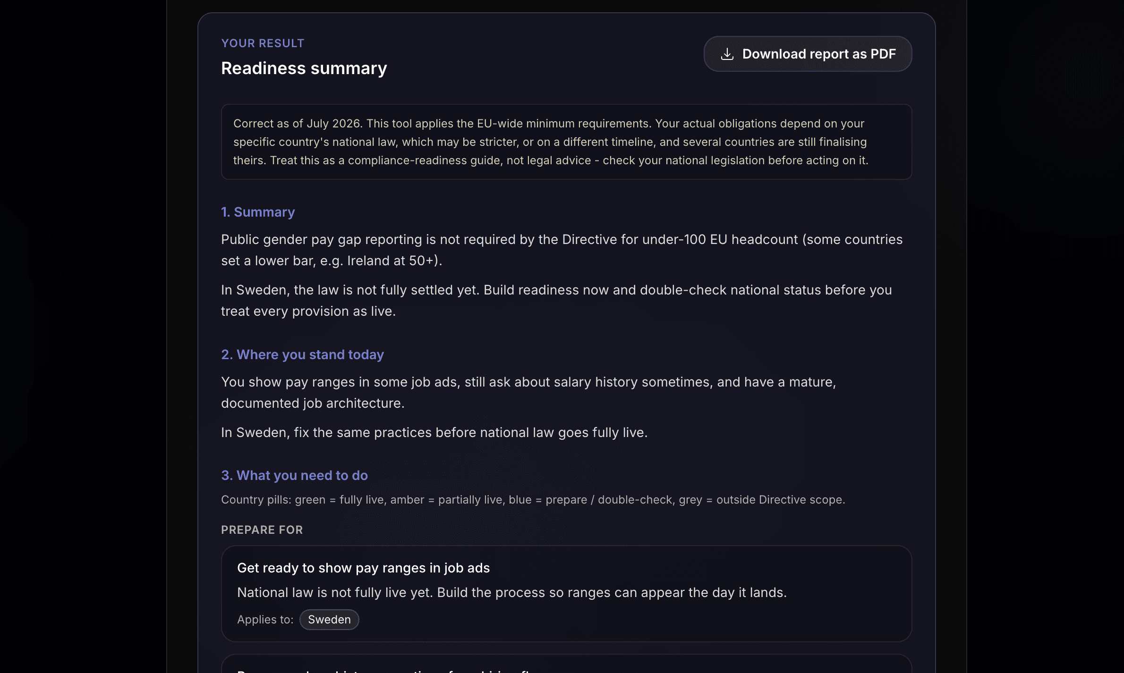The width and height of the screenshot is (1124, 673).
Task: Click the July 2026 disclaimer notice box
Action: pyautogui.click(x=566, y=142)
